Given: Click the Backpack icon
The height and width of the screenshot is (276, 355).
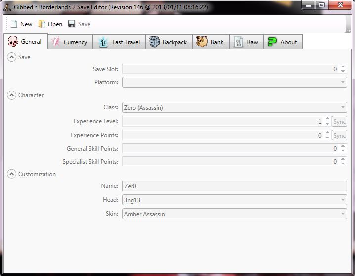Looking at the screenshot, I should coord(155,42).
